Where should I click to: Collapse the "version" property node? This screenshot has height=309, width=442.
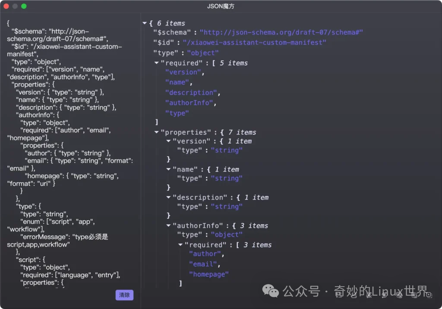[168, 141]
